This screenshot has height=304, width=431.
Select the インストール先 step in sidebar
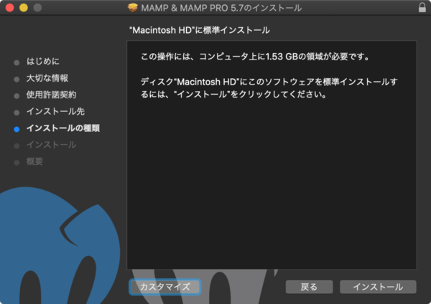click(55, 111)
